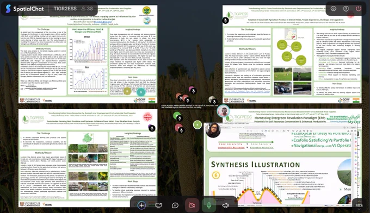The width and height of the screenshot is (370, 213).
Task: Click the moon-picture muted avatar
Action: 212,100
